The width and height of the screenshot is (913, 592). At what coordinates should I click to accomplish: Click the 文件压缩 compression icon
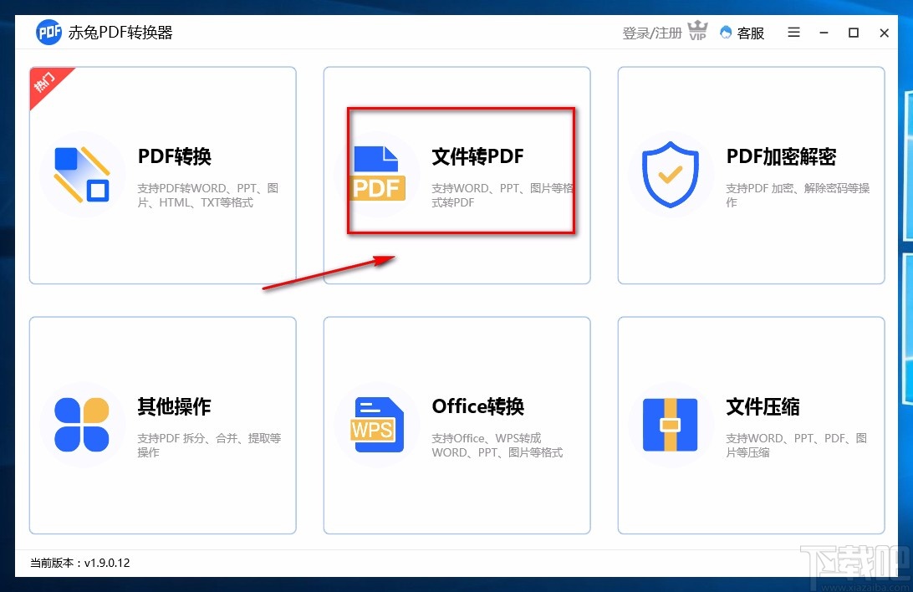click(671, 425)
